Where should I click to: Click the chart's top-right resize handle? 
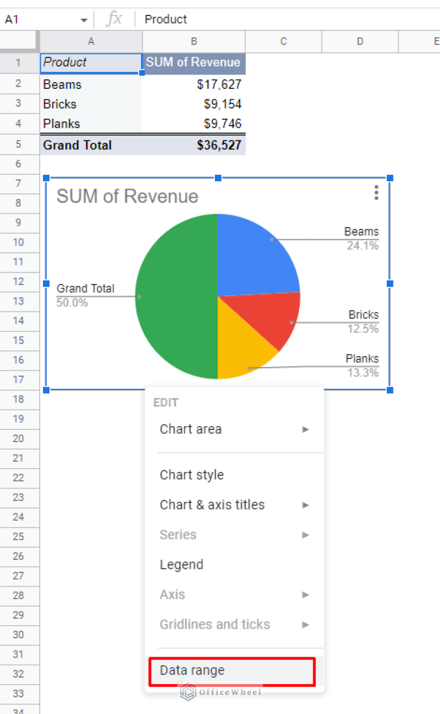point(390,178)
